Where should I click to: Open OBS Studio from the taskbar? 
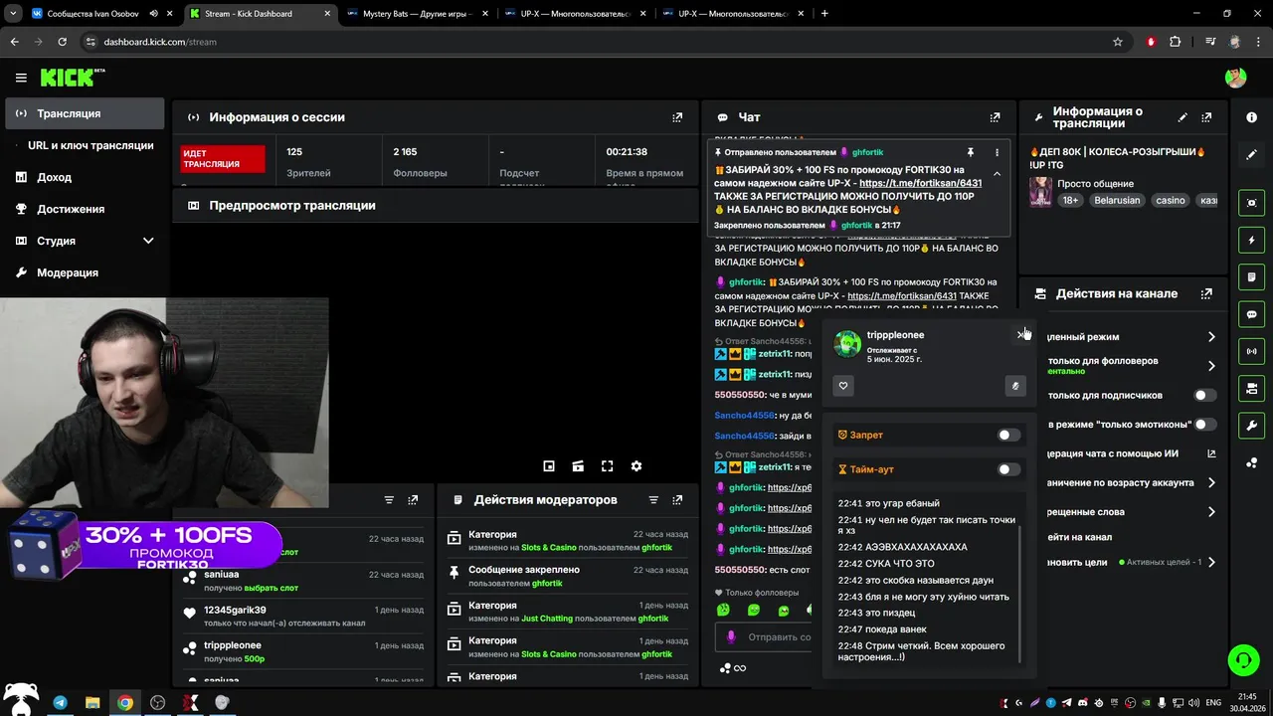[x=157, y=703]
